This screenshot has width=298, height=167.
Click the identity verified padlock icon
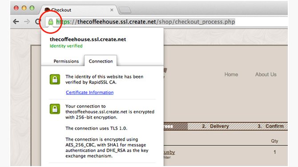pos(55,79)
